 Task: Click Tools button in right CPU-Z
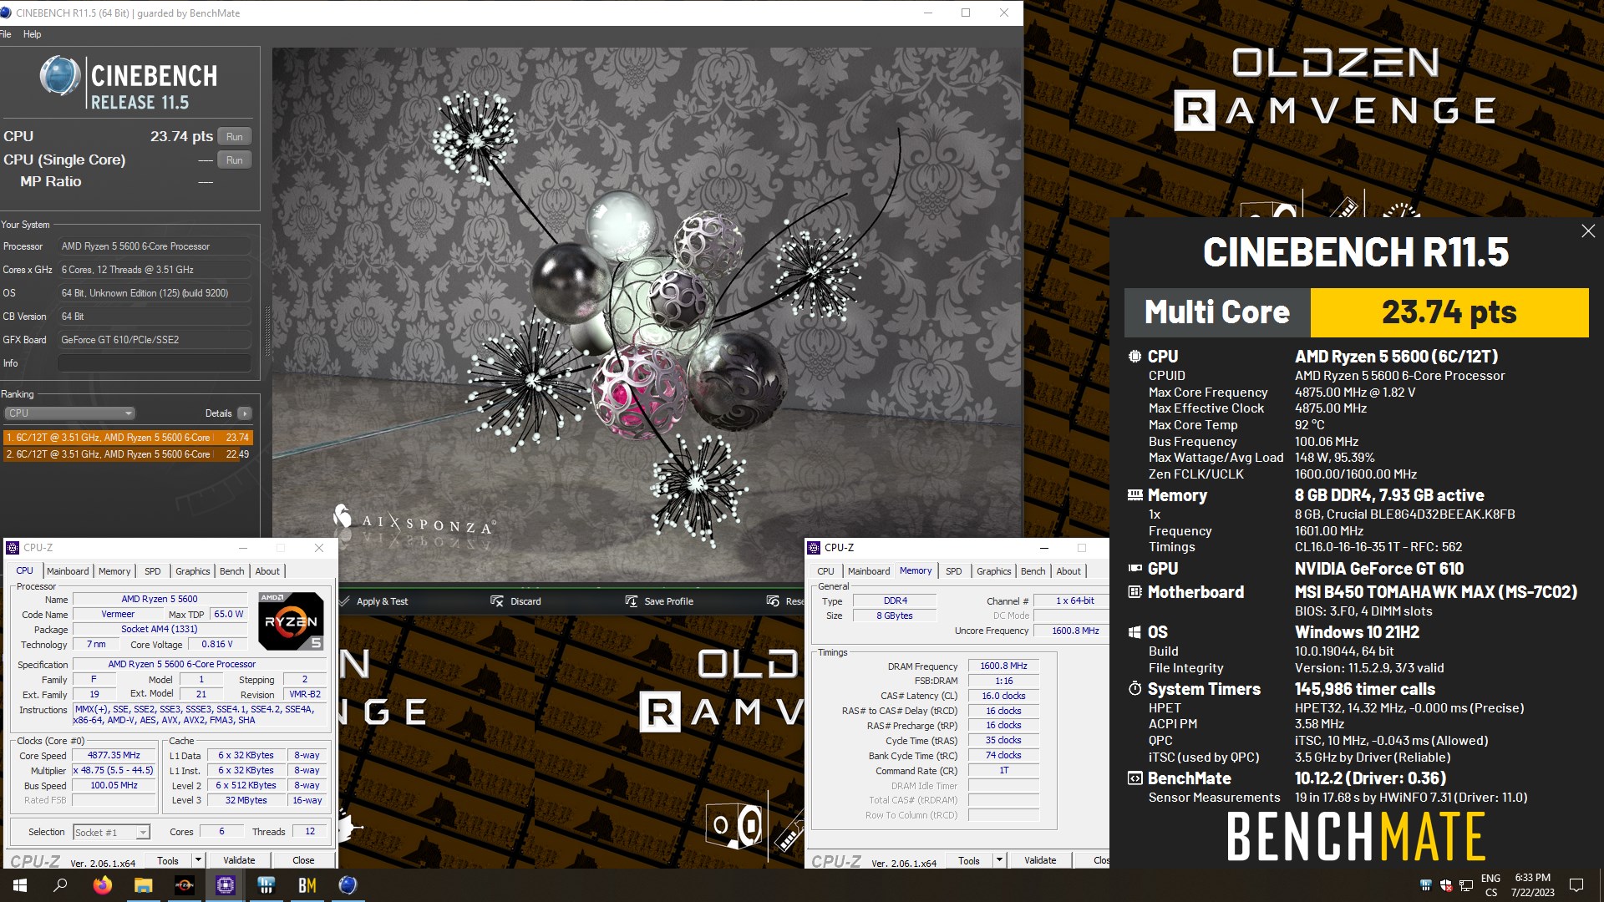pos(969,860)
